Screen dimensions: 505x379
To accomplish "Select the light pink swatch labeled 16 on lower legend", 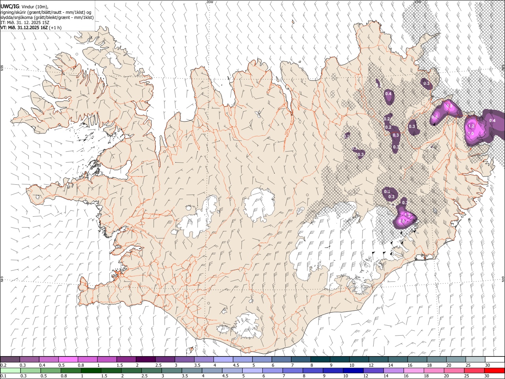I will pos(414,370).
